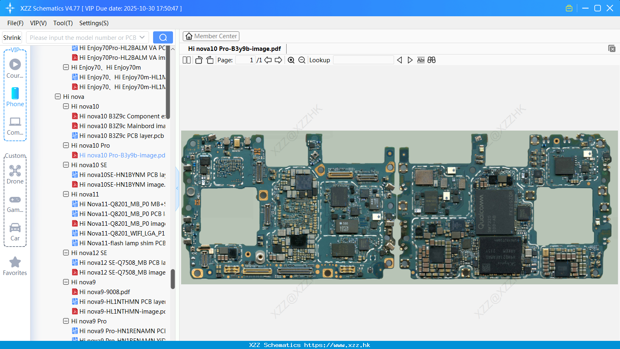
Task: Open Hi nova10 B3Z9c Component file
Action: tap(119, 116)
